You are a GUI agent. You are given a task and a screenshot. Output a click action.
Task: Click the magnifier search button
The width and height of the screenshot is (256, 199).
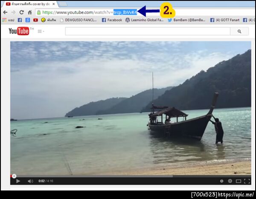[x=239, y=31]
